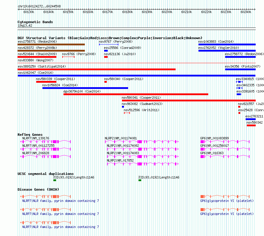
Task: Open NLRP7|NM_139176 transcript label
Action: pos(36,138)
